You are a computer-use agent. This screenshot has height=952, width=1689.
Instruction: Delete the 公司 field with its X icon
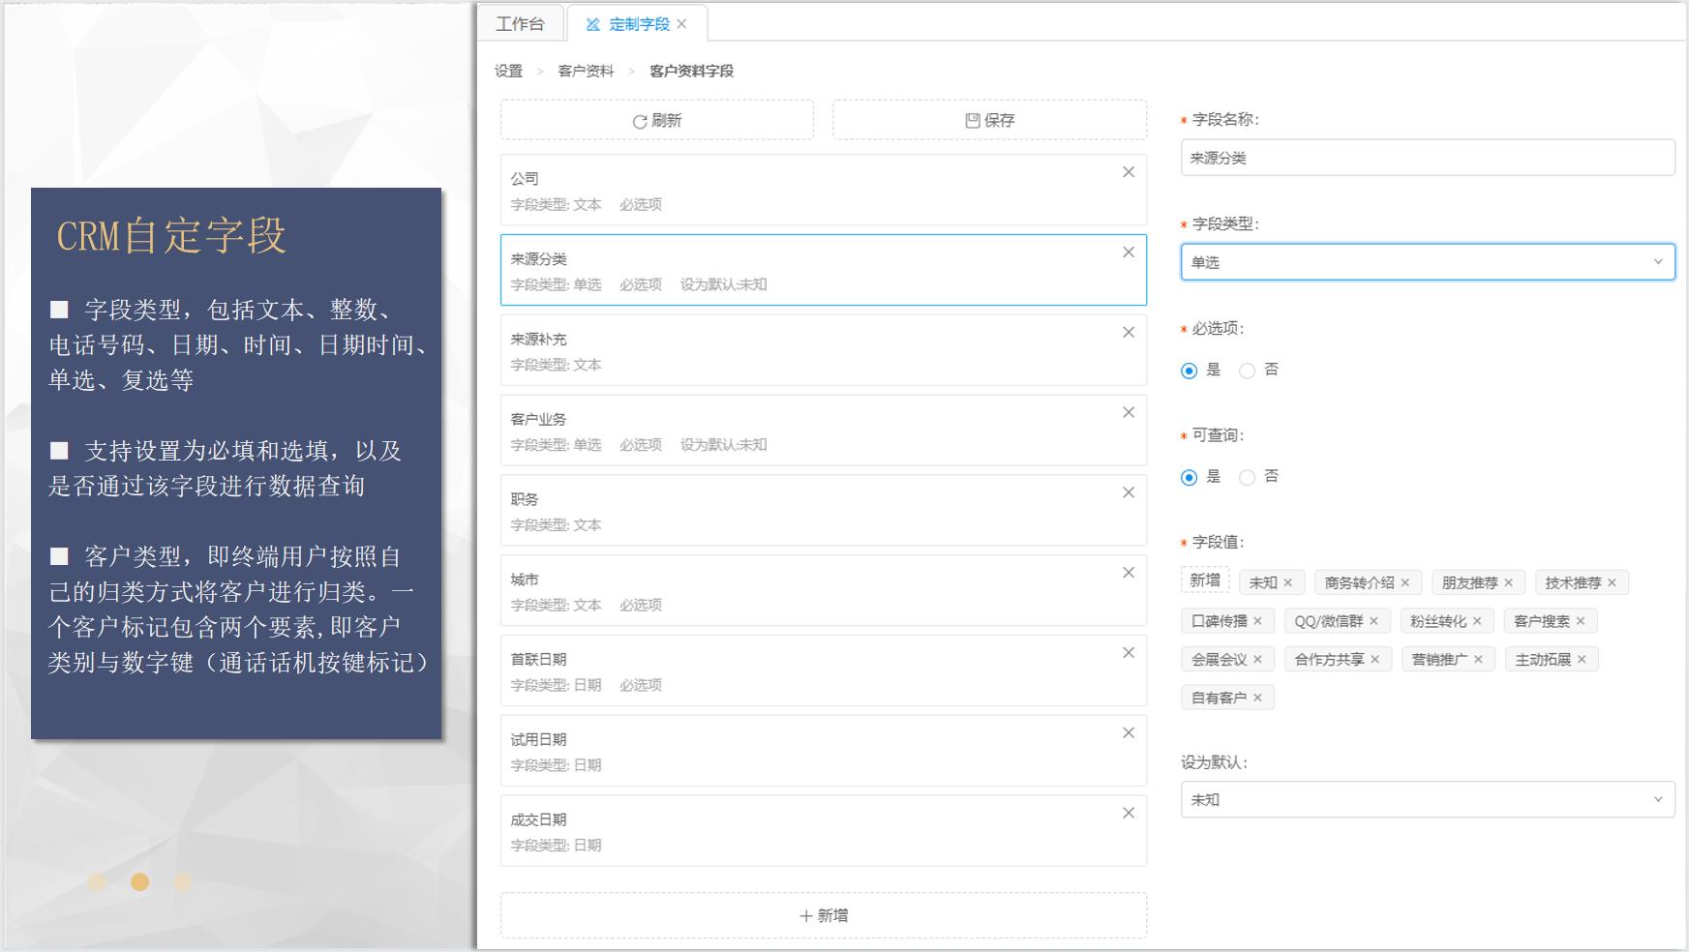pyautogui.click(x=1129, y=172)
